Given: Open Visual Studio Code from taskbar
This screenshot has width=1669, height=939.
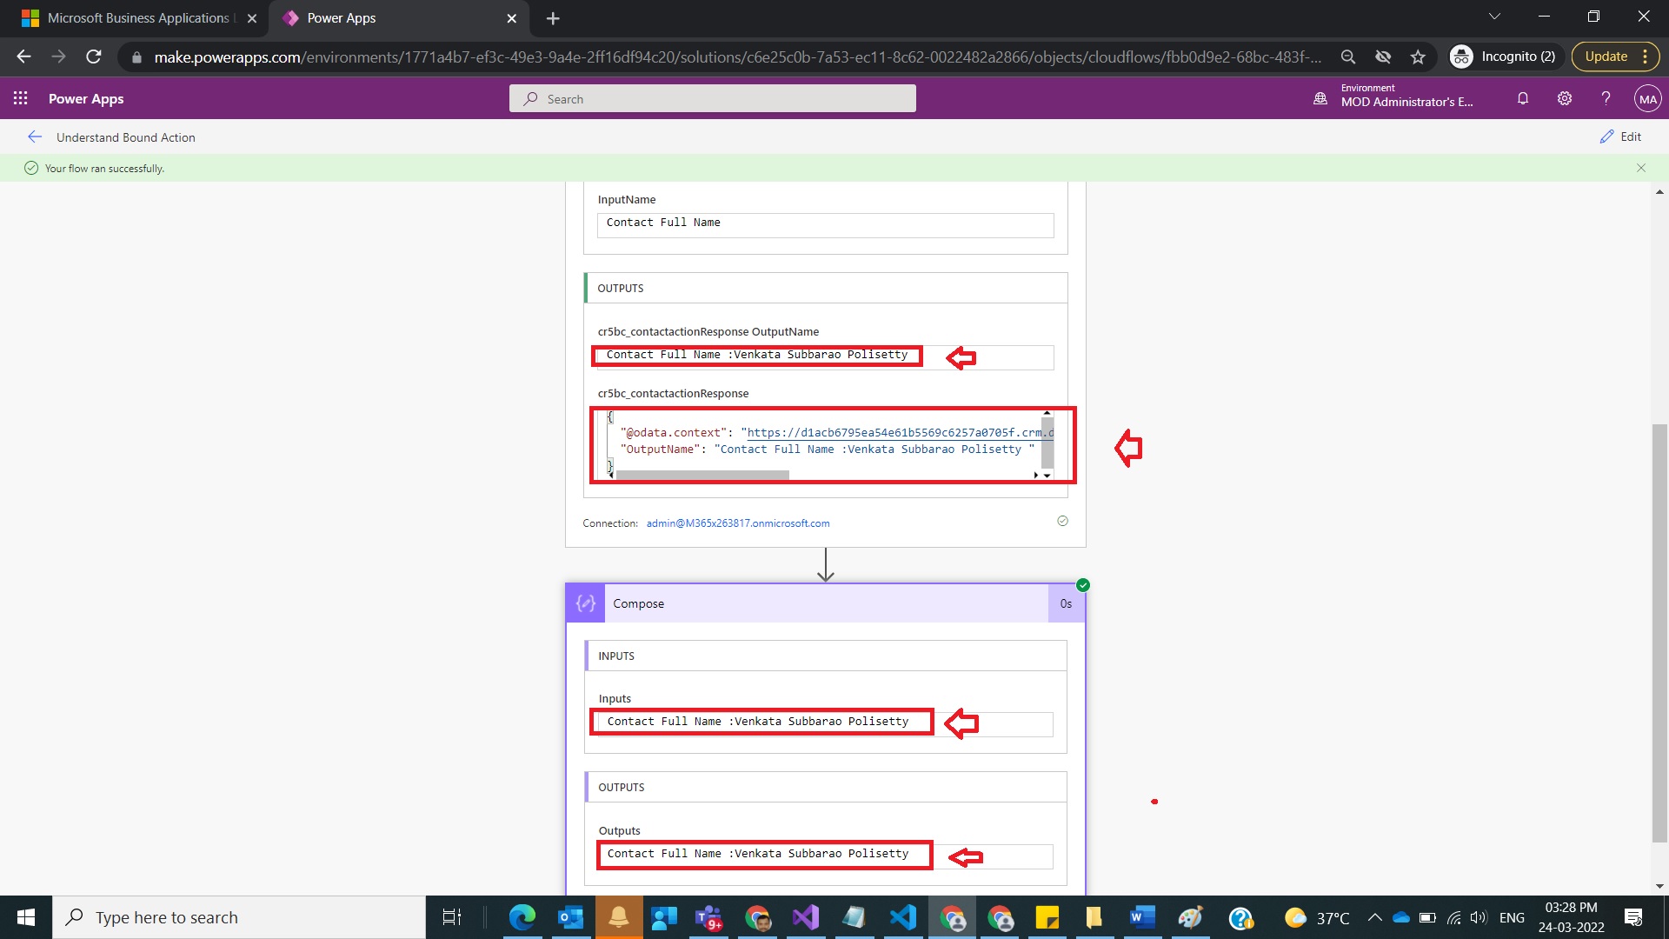Looking at the screenshot, I should (x=903, y=917).
